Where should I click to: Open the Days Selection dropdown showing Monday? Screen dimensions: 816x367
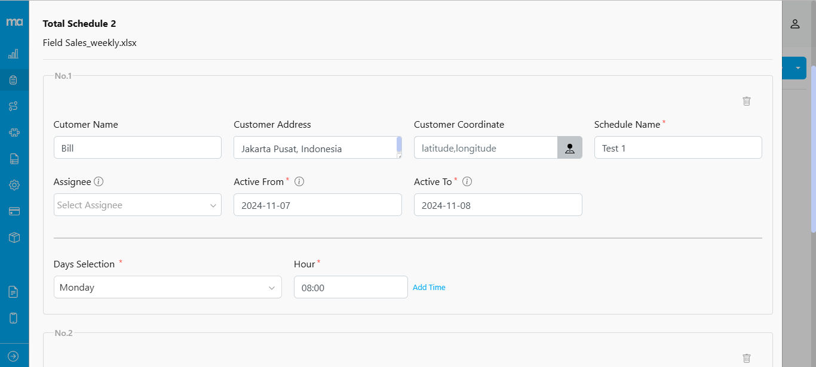pyautogui.click(x=167, y=287)
